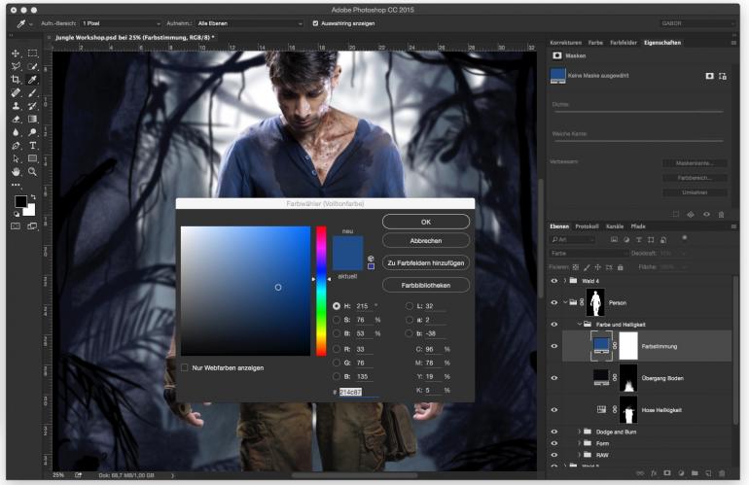Image resolution: width=749 pixels, height=485 pixels.
Task: Expand the Wald 4 group
Action: point(565,281)
